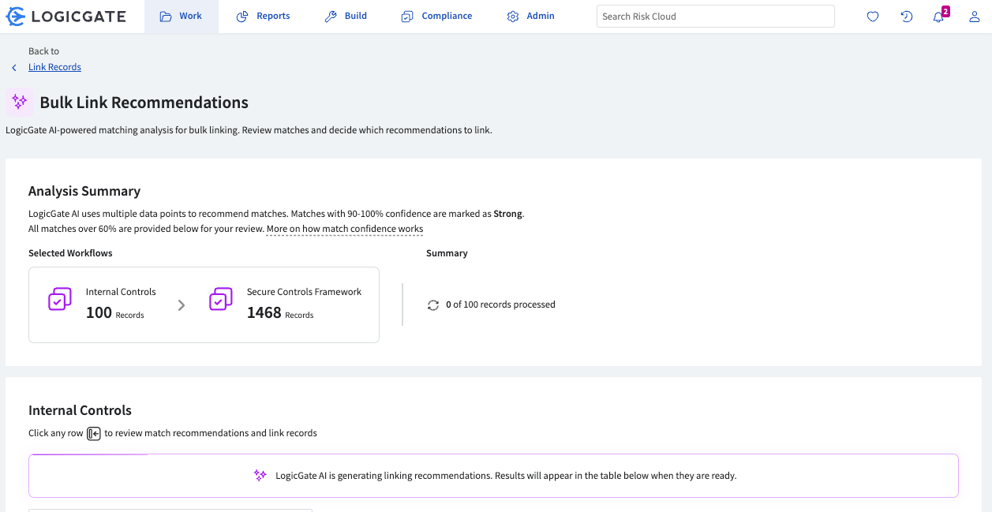Open the Work tab
Screen dimensions: 992x512
click(181, 16)
